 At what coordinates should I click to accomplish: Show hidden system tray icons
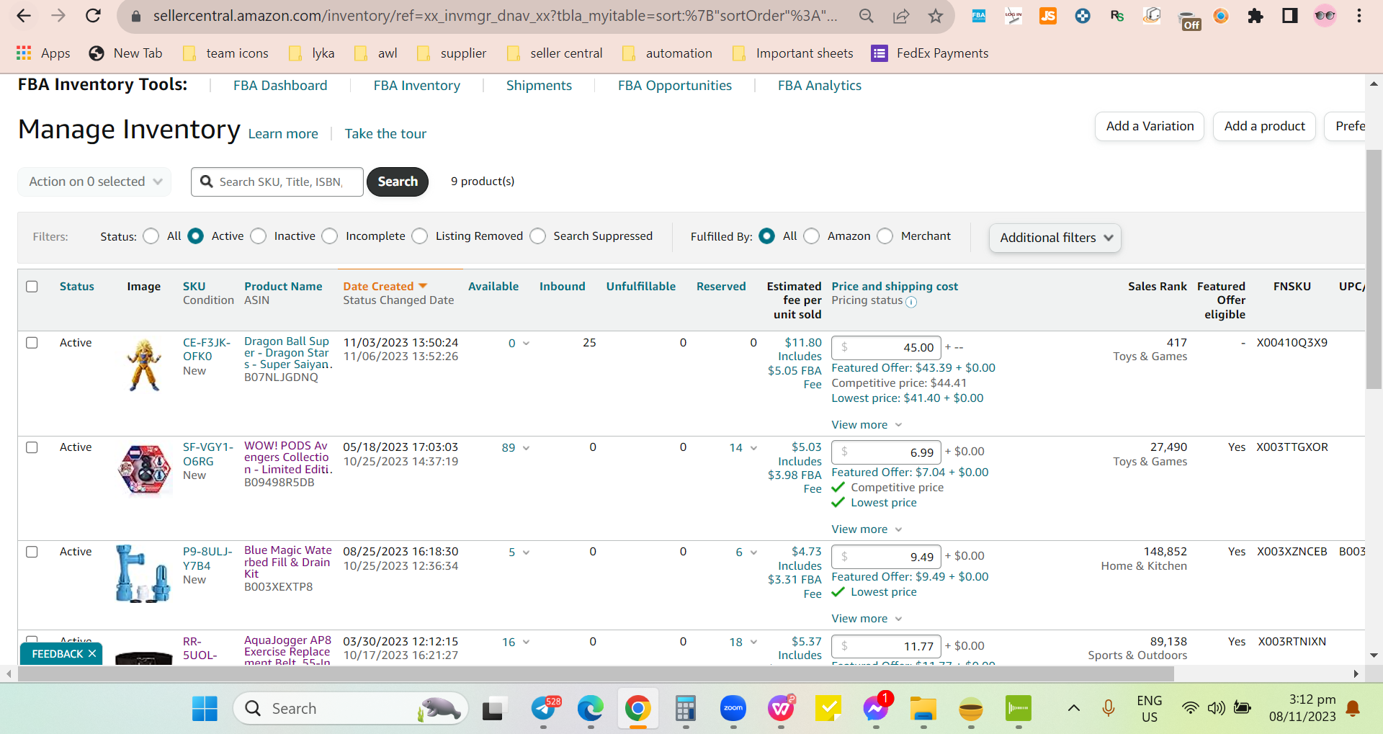click(1073, 708)
